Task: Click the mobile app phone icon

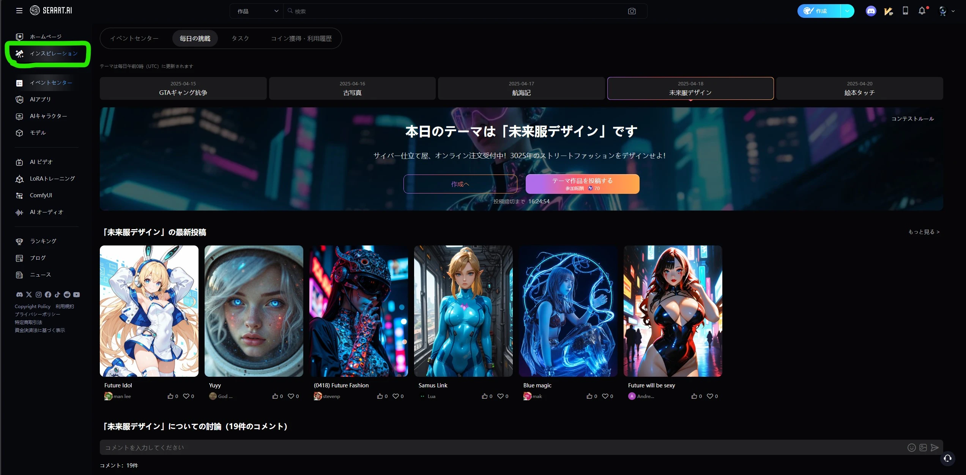Action: (905, 11)
